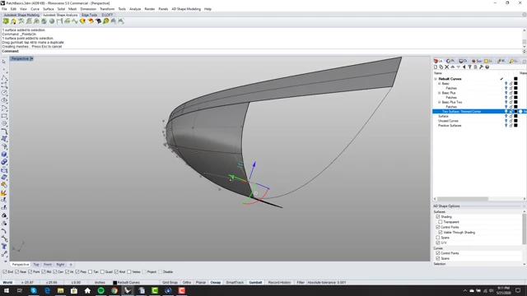The height and width of the screenshot is (296, 527).
Task: Click the wavy curve analysis icon in toolbar
Action: click(x=75, y=21)
